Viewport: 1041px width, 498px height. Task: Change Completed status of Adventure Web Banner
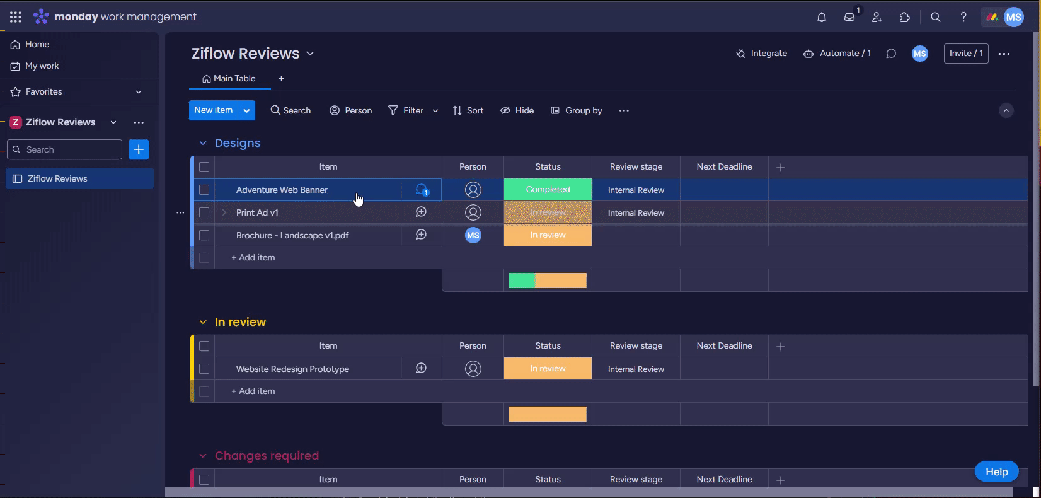tap(548, 190)
